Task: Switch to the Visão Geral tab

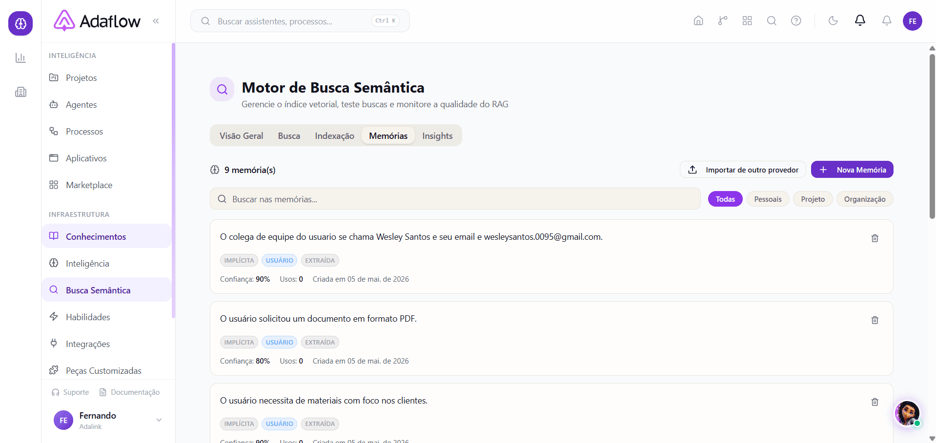Action: click(241, 135)
